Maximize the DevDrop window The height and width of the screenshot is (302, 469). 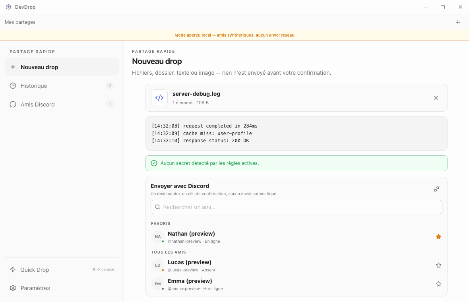tap(443, 7)
